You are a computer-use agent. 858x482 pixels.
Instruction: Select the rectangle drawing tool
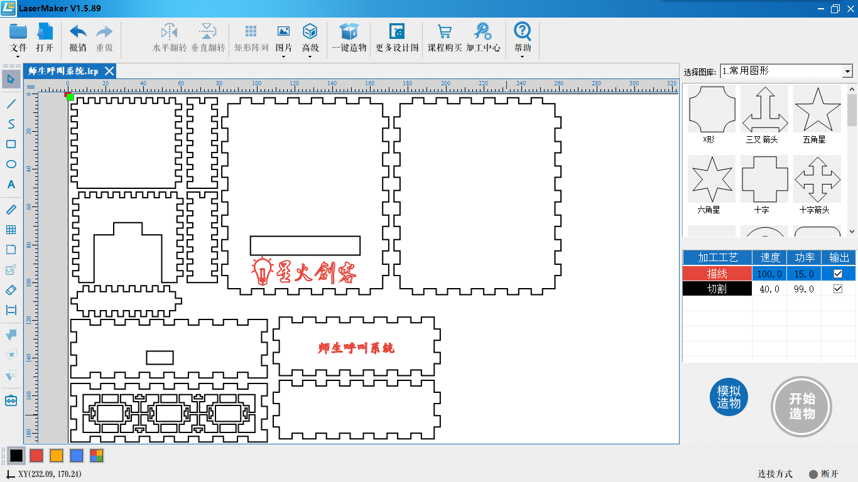click(x=11, y=144)
